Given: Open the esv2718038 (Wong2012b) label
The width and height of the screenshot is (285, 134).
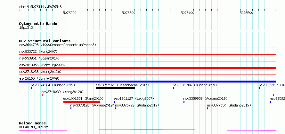Looking at the screenshot, I should coord(40,72).
